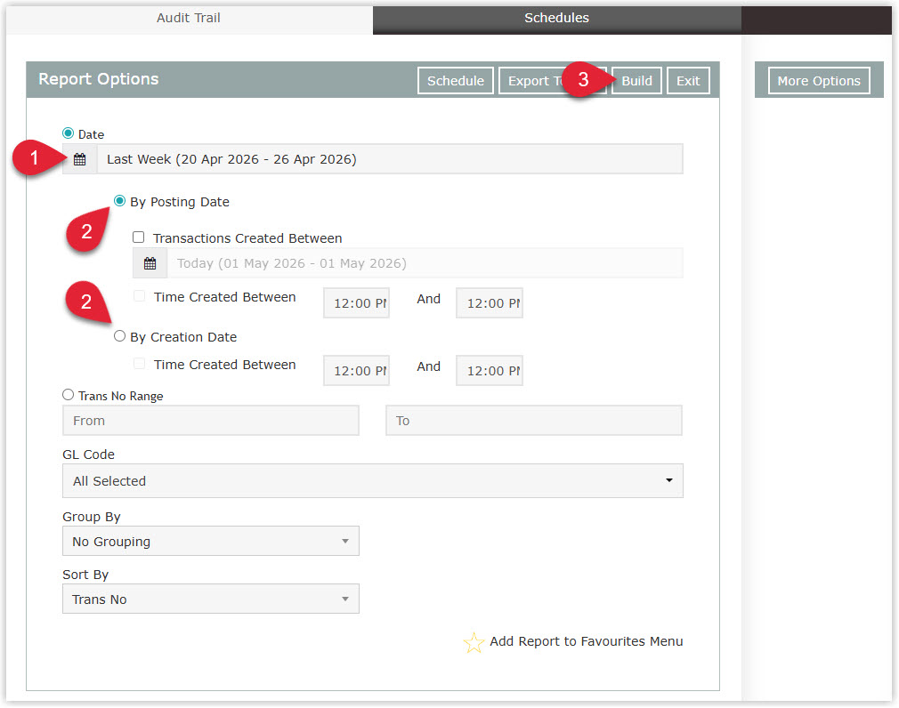Open the Group By No Grouping dropdown
899x708 pixels.
coord(211,542)
